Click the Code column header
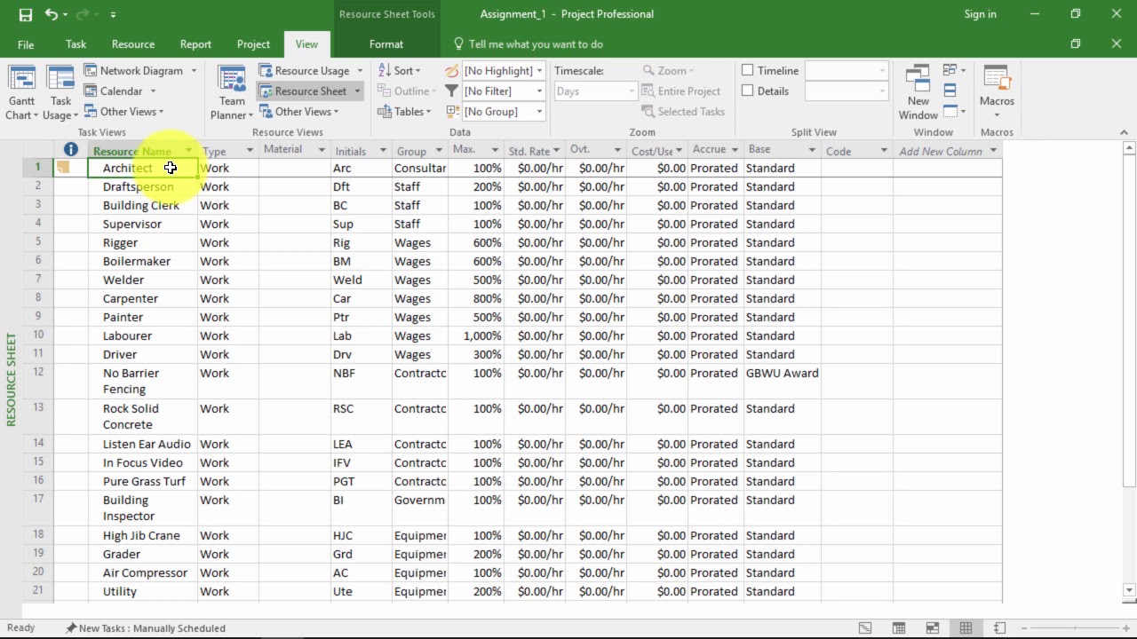 (856, 150)
